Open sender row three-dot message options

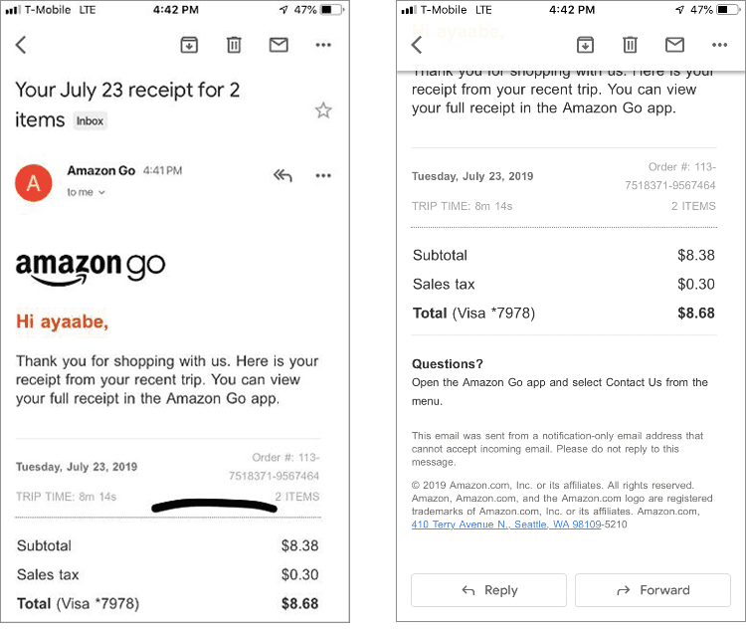click(x=323, y=175)
